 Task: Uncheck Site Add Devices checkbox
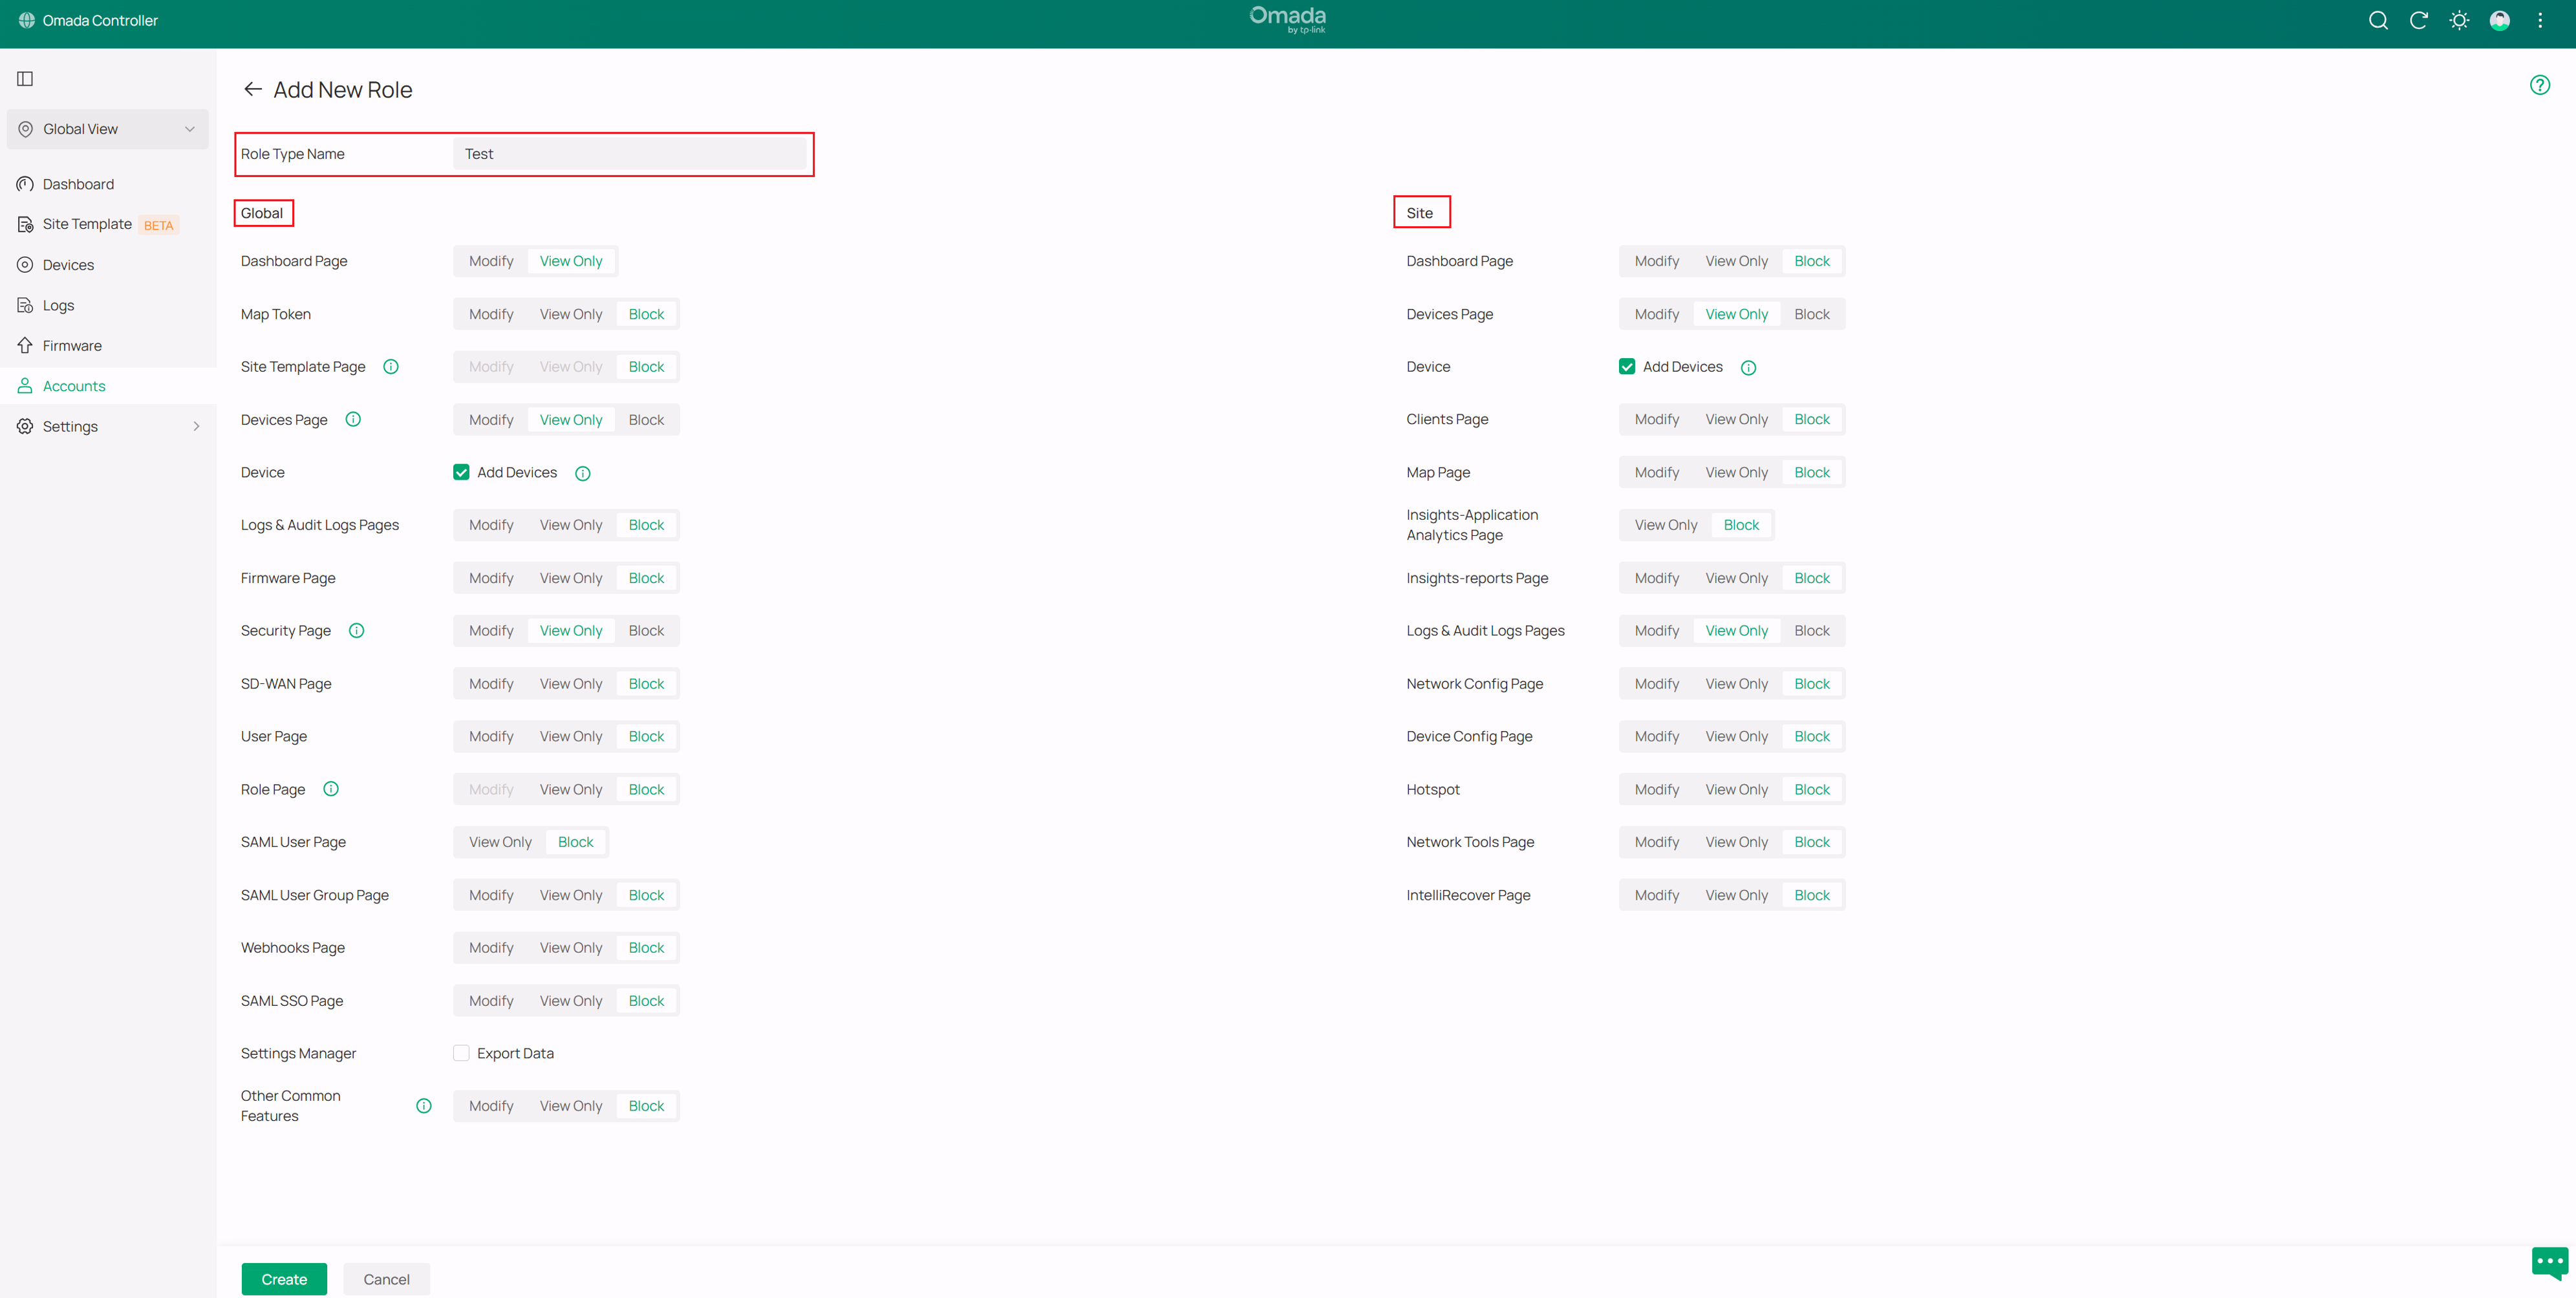(x=1627, y=367)
